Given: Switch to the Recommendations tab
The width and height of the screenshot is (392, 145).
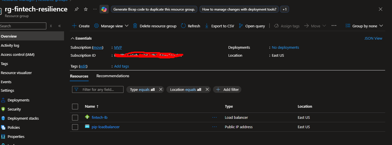Looking at the screenshot, I should pyautogui.click(x=113, y=76).
